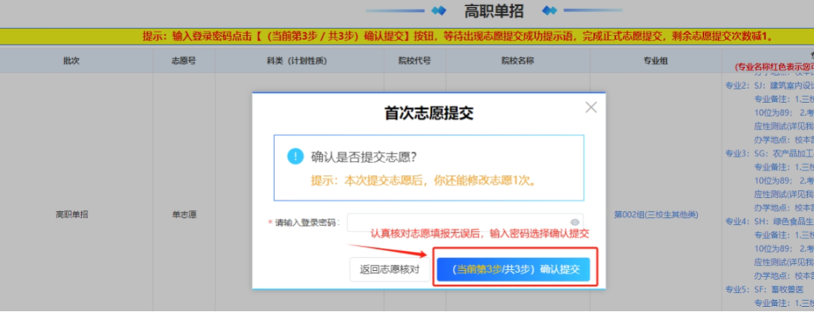Toggle password visibility eye icon

tap(574, 223)
